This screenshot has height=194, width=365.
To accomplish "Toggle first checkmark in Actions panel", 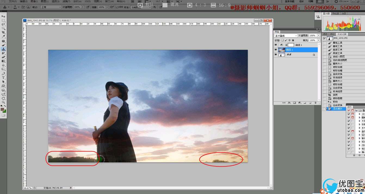I will pyautogui.click(x=349, y=111).
